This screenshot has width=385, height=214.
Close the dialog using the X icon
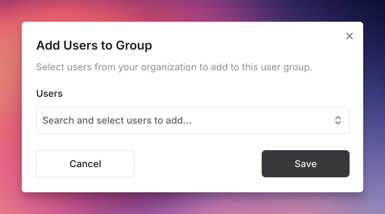pos(350,36)
